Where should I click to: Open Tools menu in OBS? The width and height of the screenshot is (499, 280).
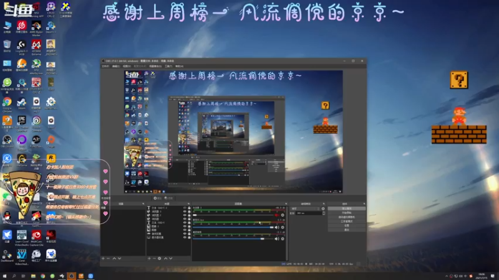click(168, 67)
